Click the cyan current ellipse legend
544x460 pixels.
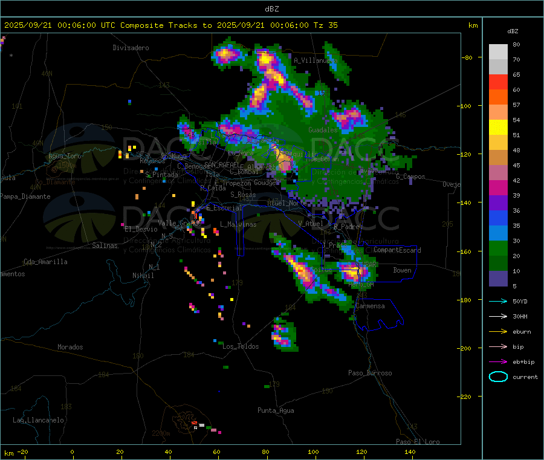pyautogui.click(x=498, y=377)
